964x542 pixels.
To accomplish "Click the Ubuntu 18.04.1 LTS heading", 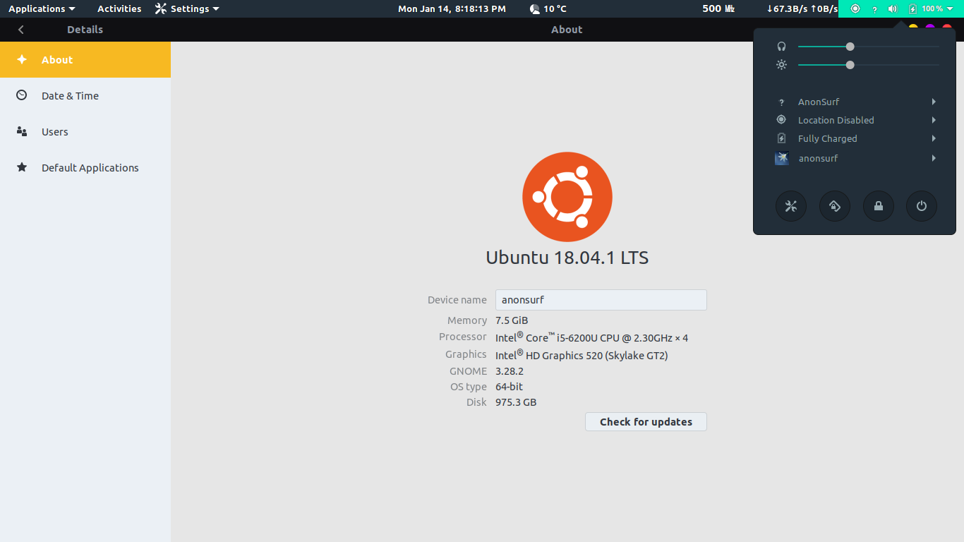I will [567, 258].
